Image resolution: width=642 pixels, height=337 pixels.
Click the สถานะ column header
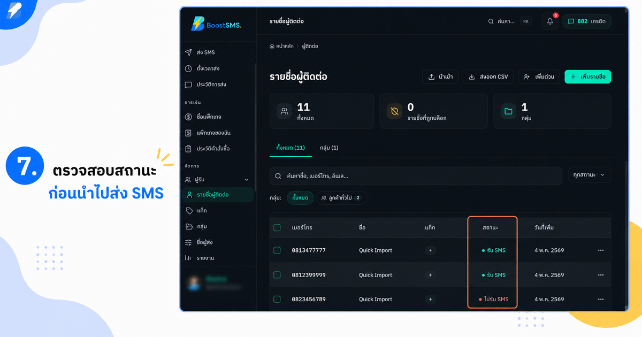point(491,227)
